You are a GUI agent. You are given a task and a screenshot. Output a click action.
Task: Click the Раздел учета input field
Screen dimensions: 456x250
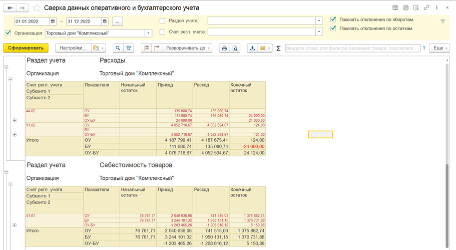(x=262, y=21)
